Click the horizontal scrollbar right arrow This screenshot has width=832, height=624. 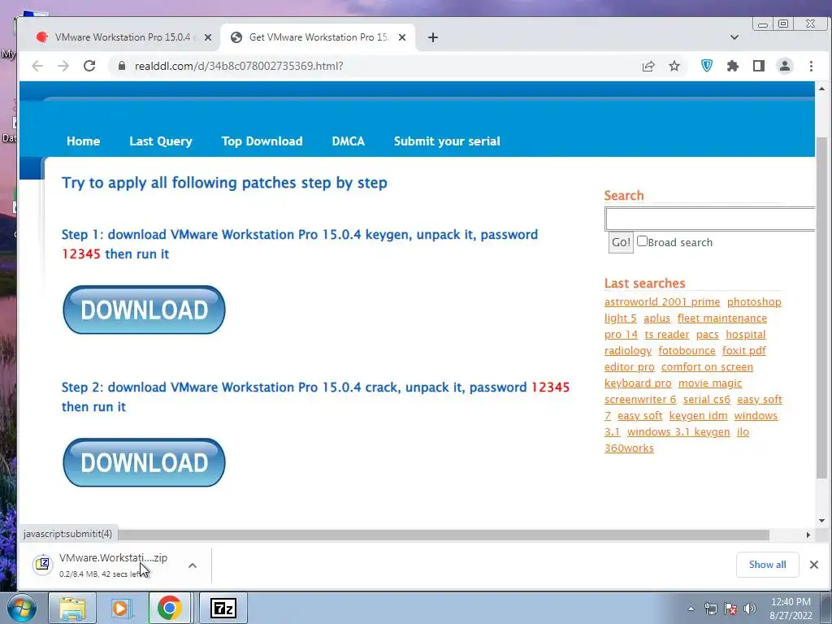pos(808,535)
